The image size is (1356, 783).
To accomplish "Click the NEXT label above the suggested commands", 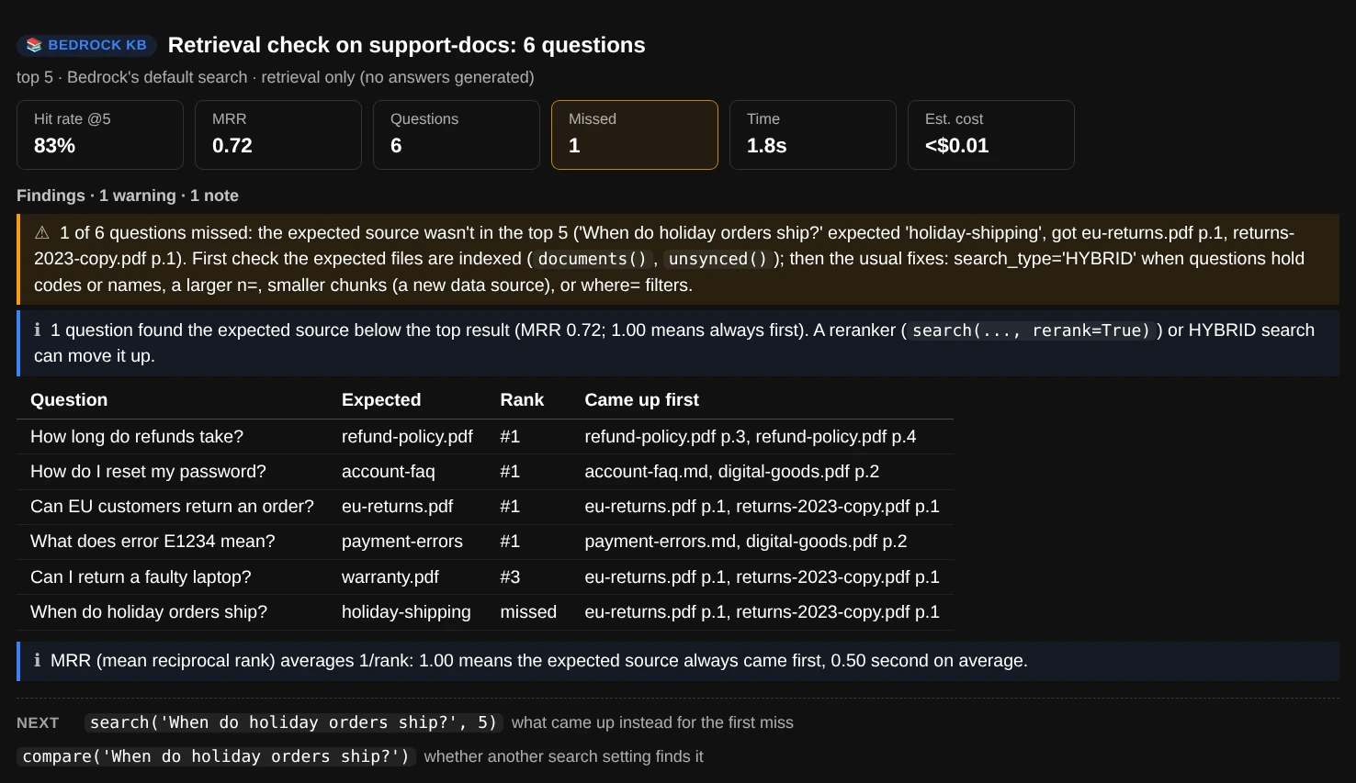I will point(38,723).
